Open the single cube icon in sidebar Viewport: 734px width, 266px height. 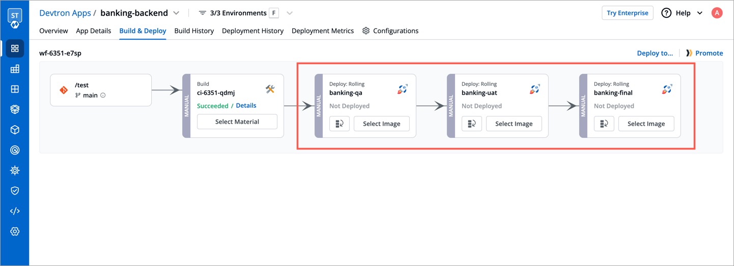[x=15, y=130]
